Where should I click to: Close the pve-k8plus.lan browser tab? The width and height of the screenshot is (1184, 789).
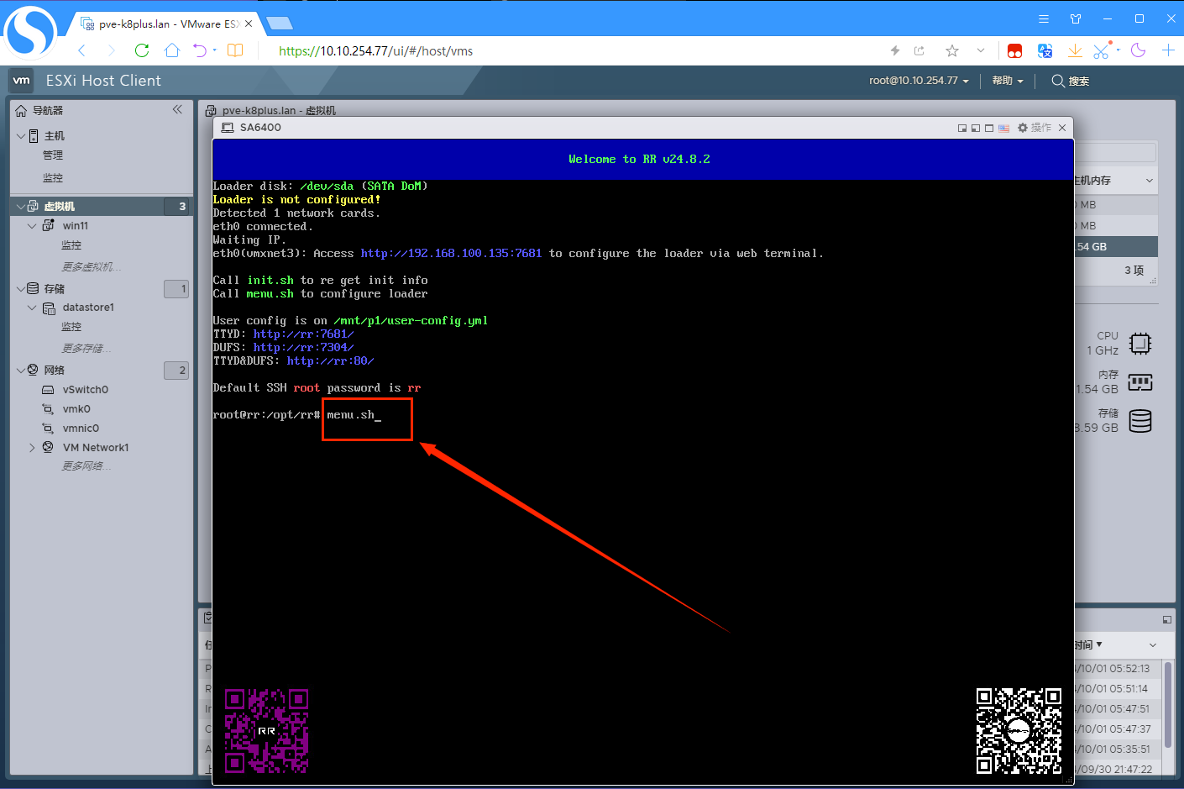coord(249,24)
